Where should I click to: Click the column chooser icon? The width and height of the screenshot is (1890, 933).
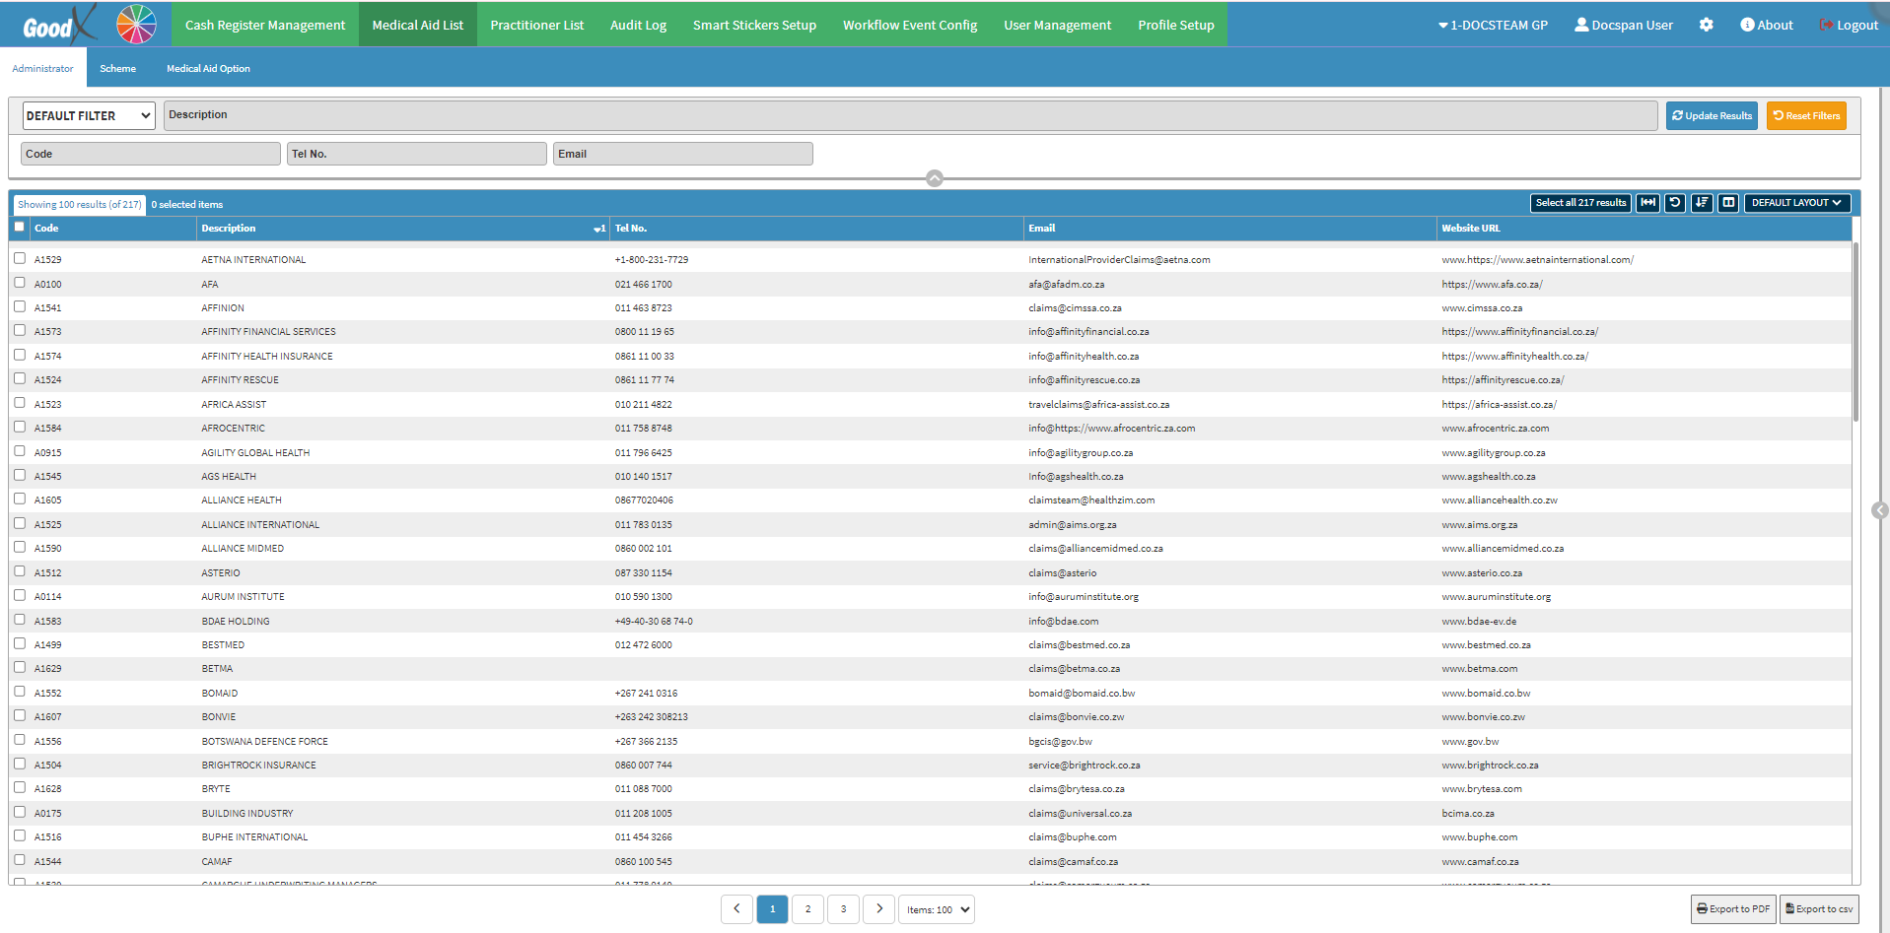tap(1727, 203)
